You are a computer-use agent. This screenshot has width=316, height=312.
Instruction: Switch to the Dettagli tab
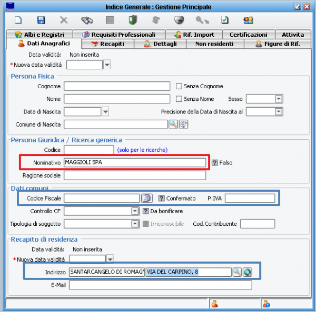[160, 44]
